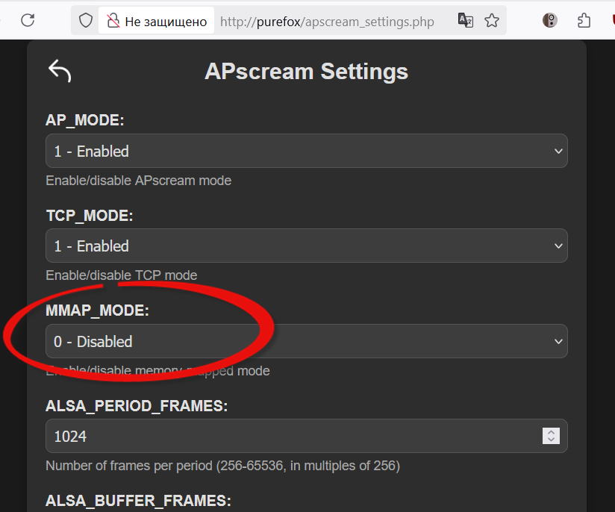615x512 pixels.
Task: Open the round extension icon in toolbar
Action: pos(550,20)
